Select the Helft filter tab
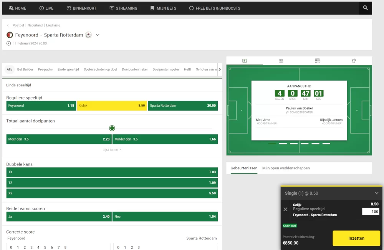384x250 pixels. [x=188, y=69]
